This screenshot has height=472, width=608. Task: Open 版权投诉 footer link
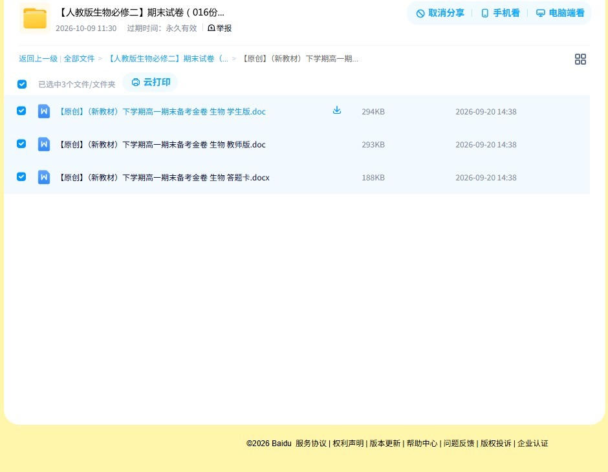pyautogui.click(x=496, y=444)
